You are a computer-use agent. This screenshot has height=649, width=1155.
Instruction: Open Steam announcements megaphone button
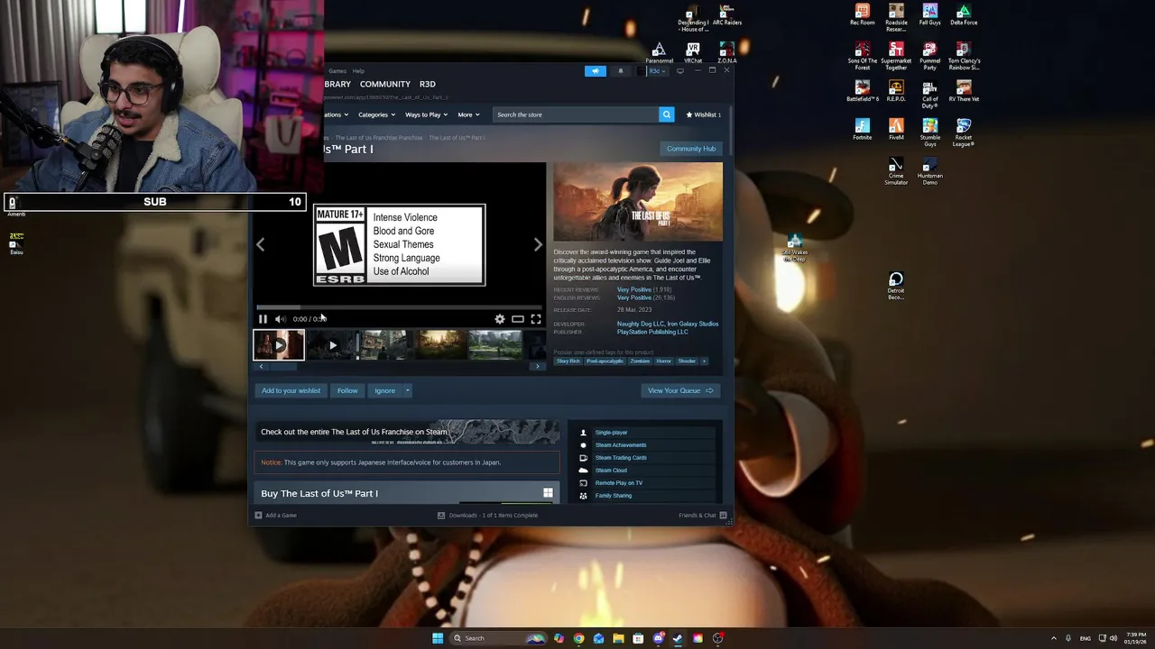click(595, 71)
